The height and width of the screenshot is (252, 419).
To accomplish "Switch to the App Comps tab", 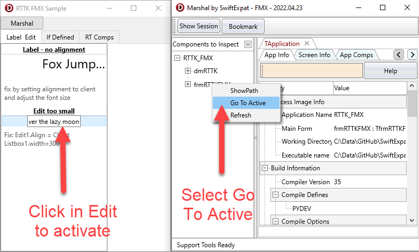I will 356,54.
